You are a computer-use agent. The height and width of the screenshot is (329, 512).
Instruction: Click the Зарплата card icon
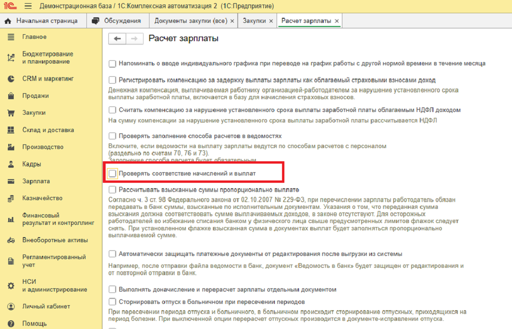coord(11,181)
